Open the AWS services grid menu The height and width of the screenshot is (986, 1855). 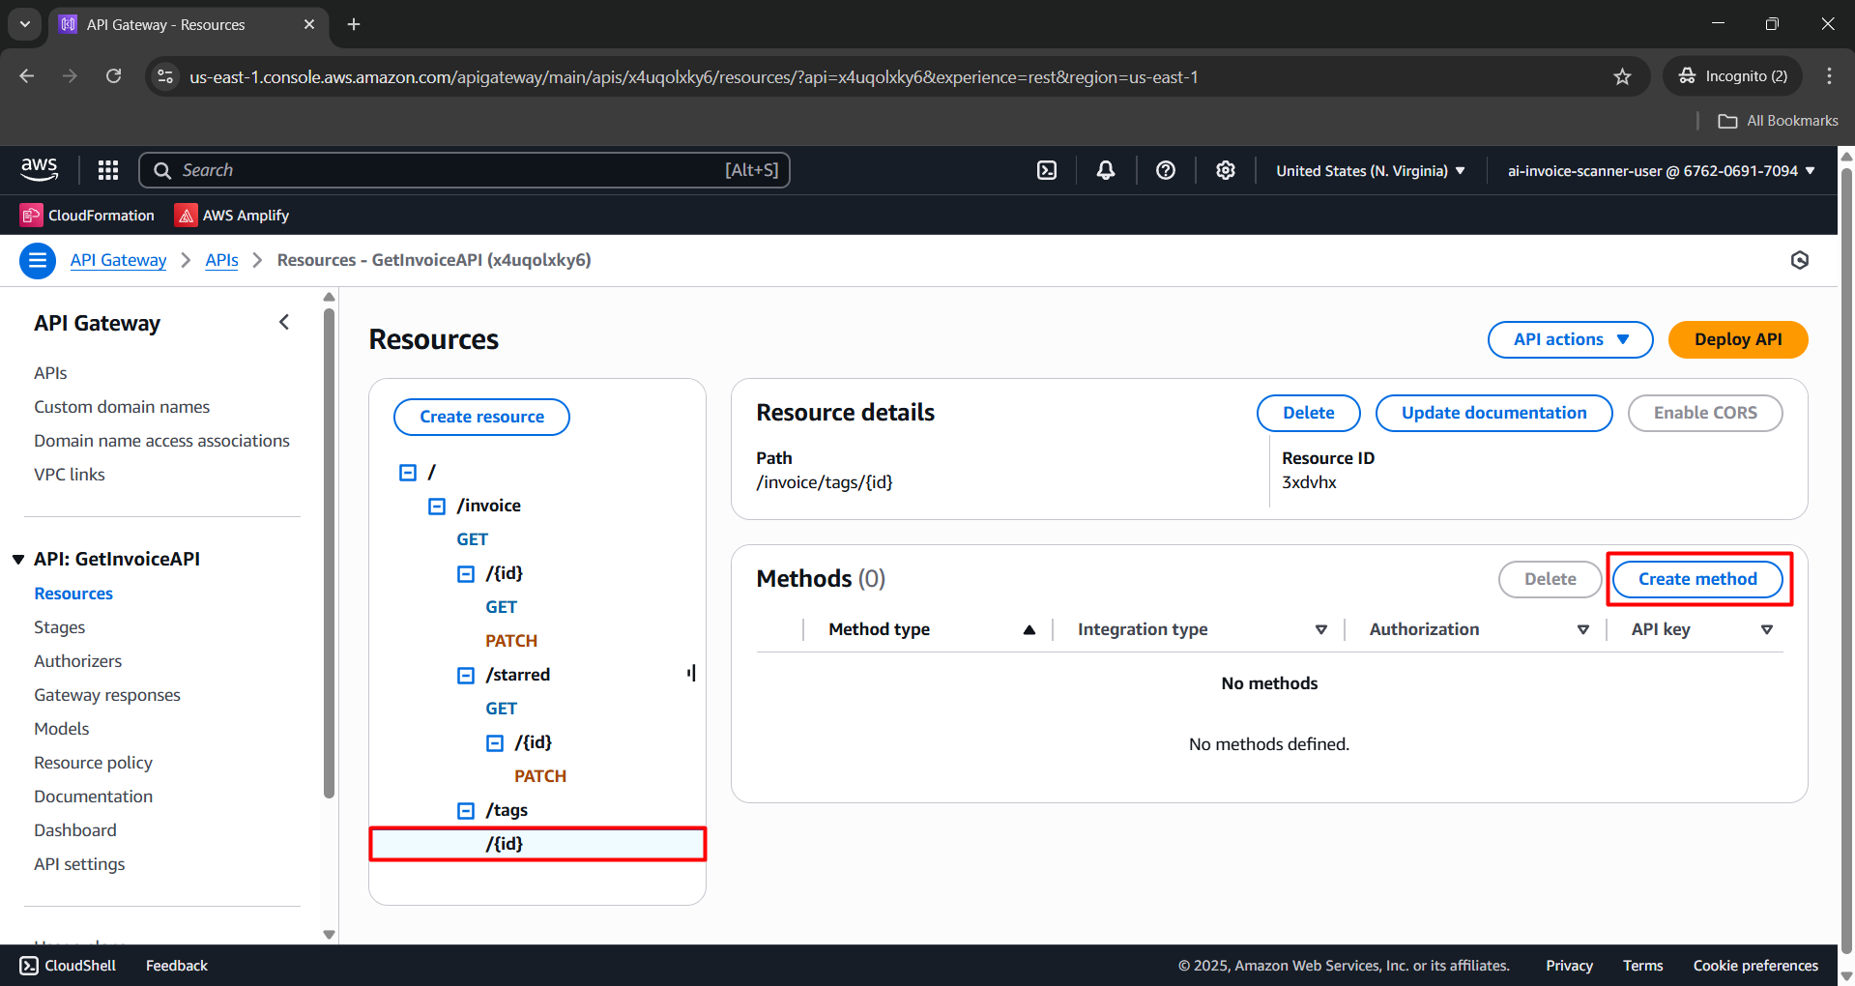point(108,170)
